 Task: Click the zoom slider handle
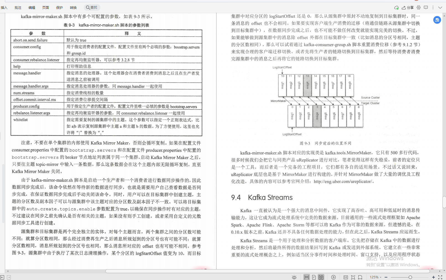tap(410, 277)
